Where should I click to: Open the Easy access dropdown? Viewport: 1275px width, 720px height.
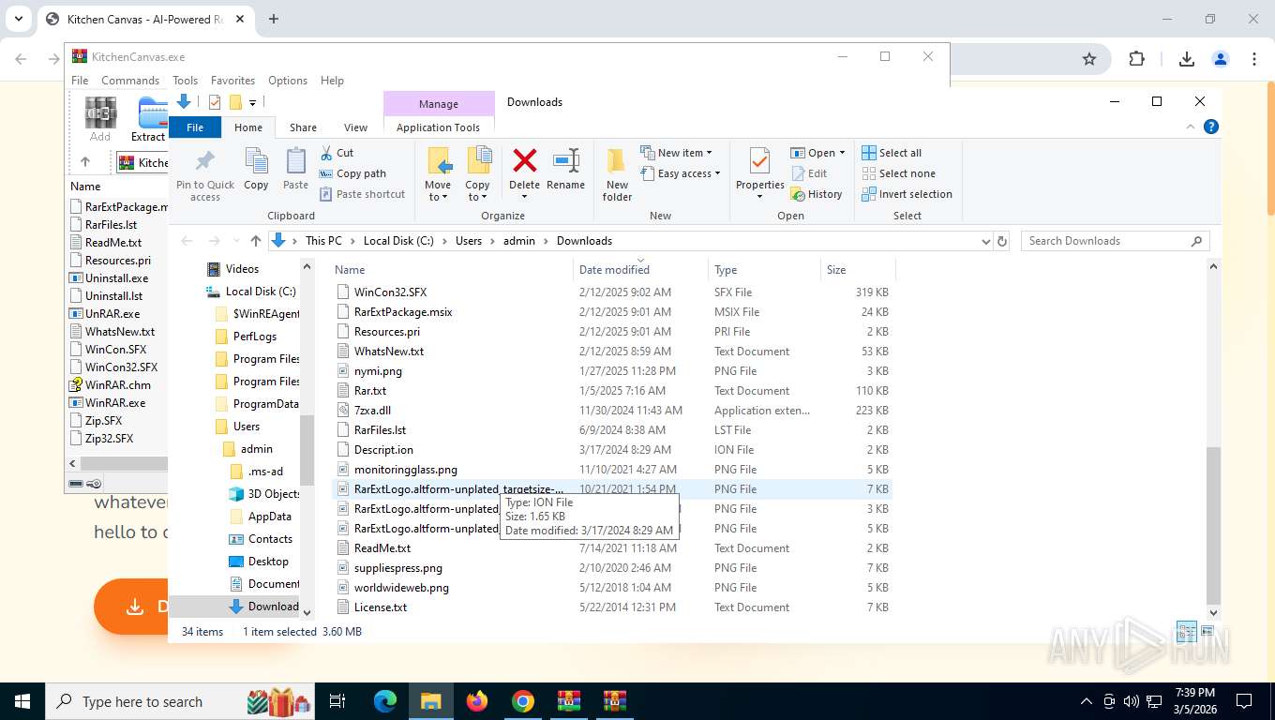click(x=681, y=173)
